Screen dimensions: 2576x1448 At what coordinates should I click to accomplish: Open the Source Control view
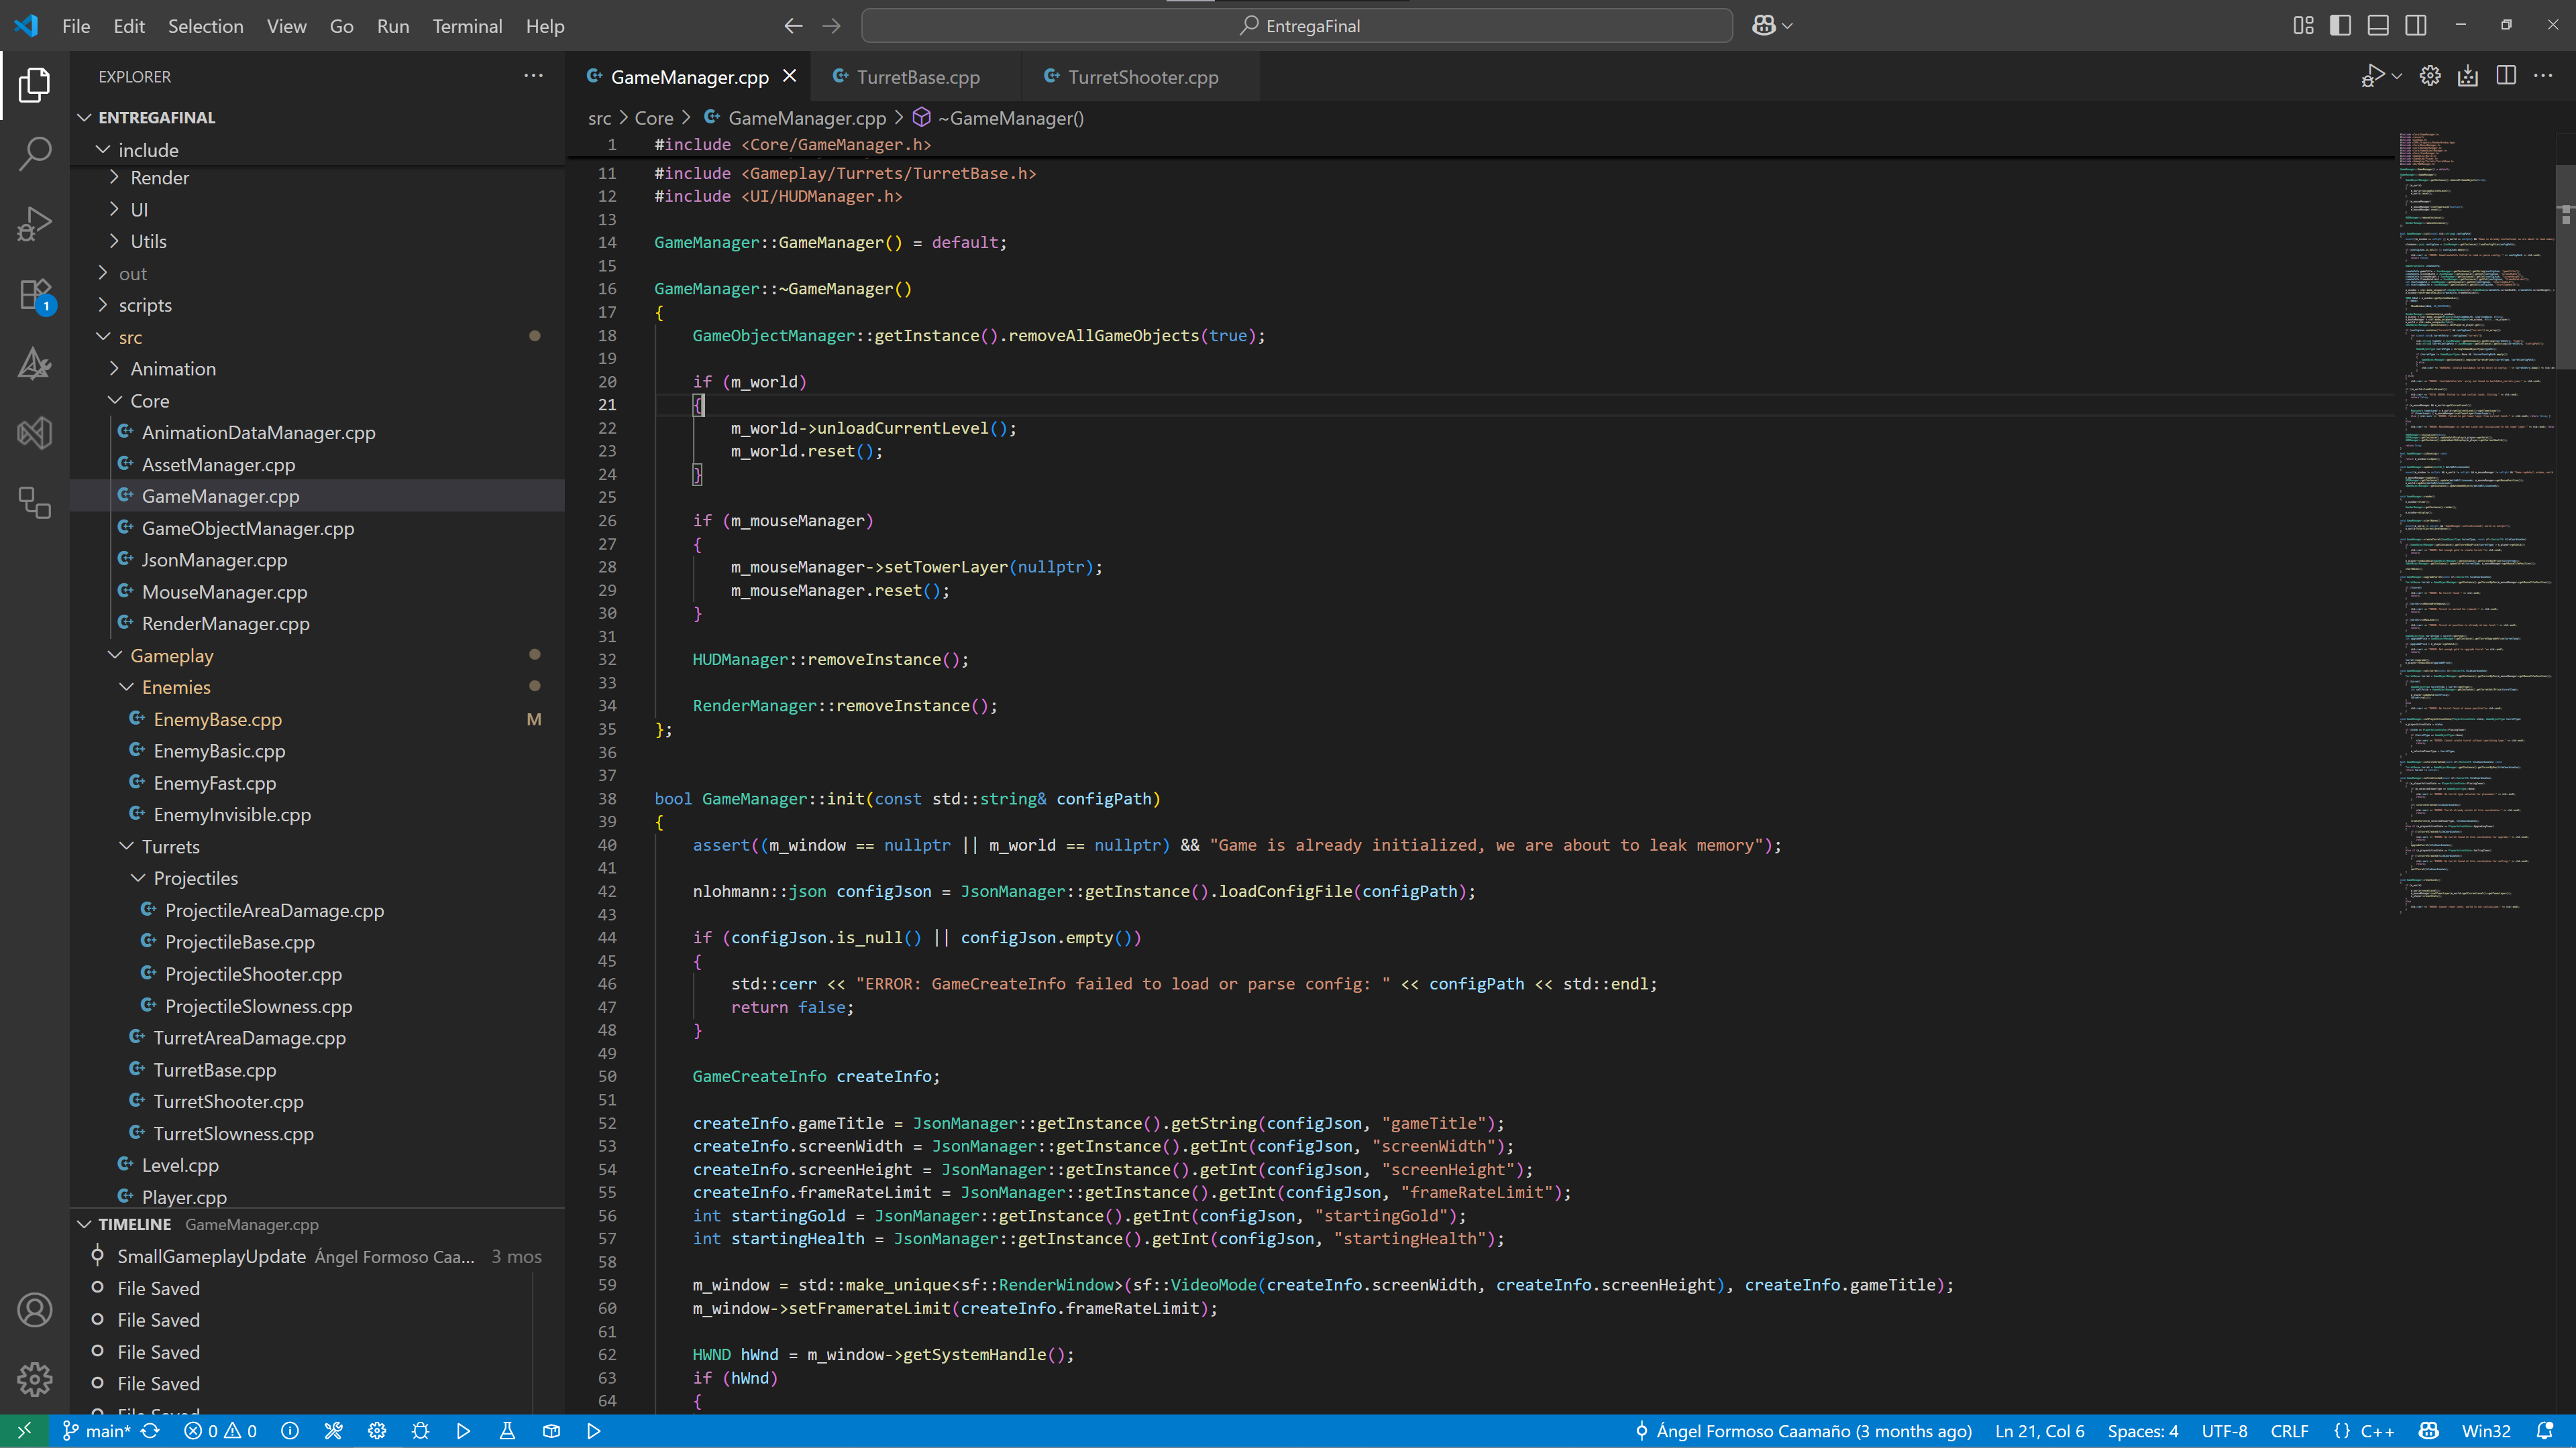click(36, 503)
